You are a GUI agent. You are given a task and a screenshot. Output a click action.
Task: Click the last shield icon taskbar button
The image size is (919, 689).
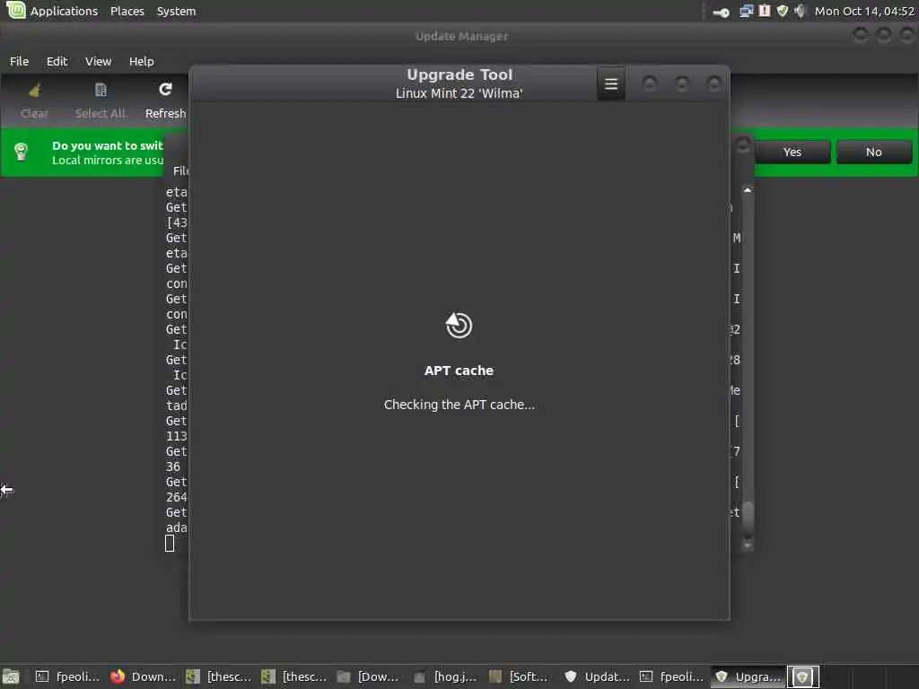[x=802, y=676]
